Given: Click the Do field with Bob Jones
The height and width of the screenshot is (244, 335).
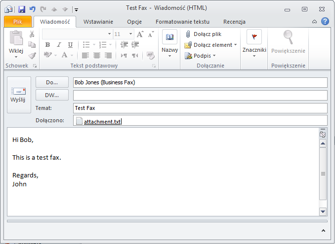Looking at the screenshot, I should (200, 82).
